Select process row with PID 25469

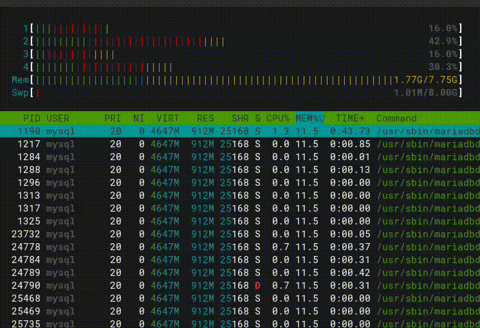click(x=240, y=311)
